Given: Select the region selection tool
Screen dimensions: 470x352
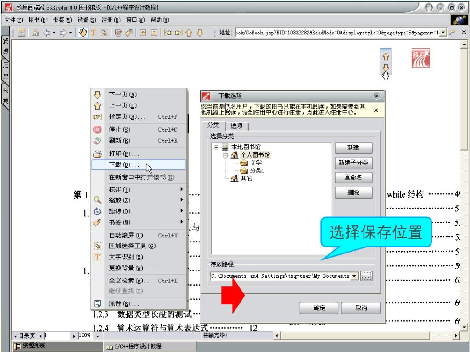Looking at the screenshot, I should pyautogui.click(x=104, y=33).
